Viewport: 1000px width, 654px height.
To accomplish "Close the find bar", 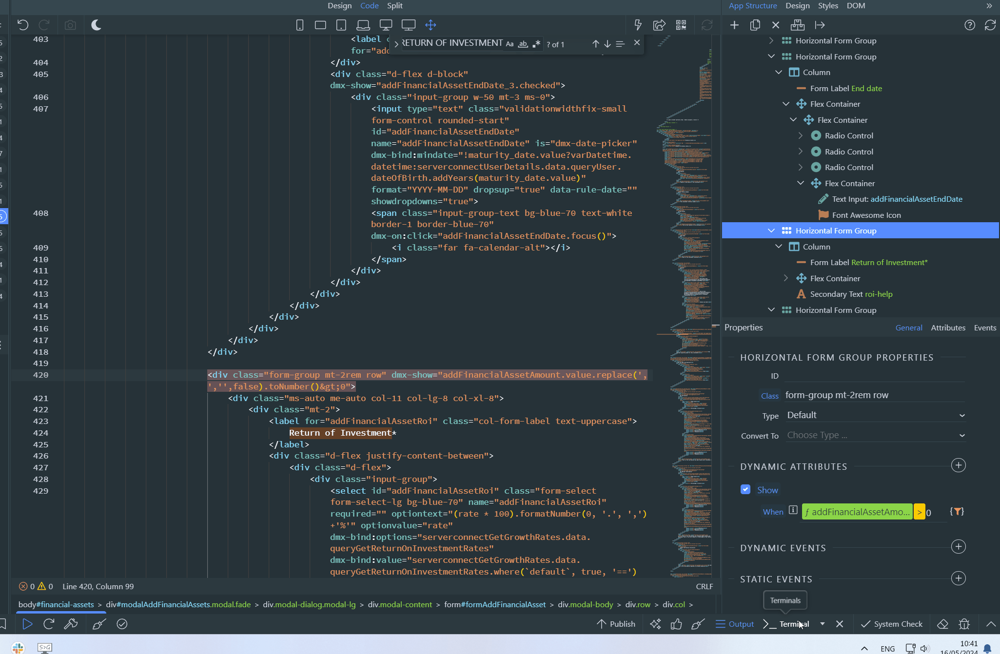I will [x=637, y=43].
